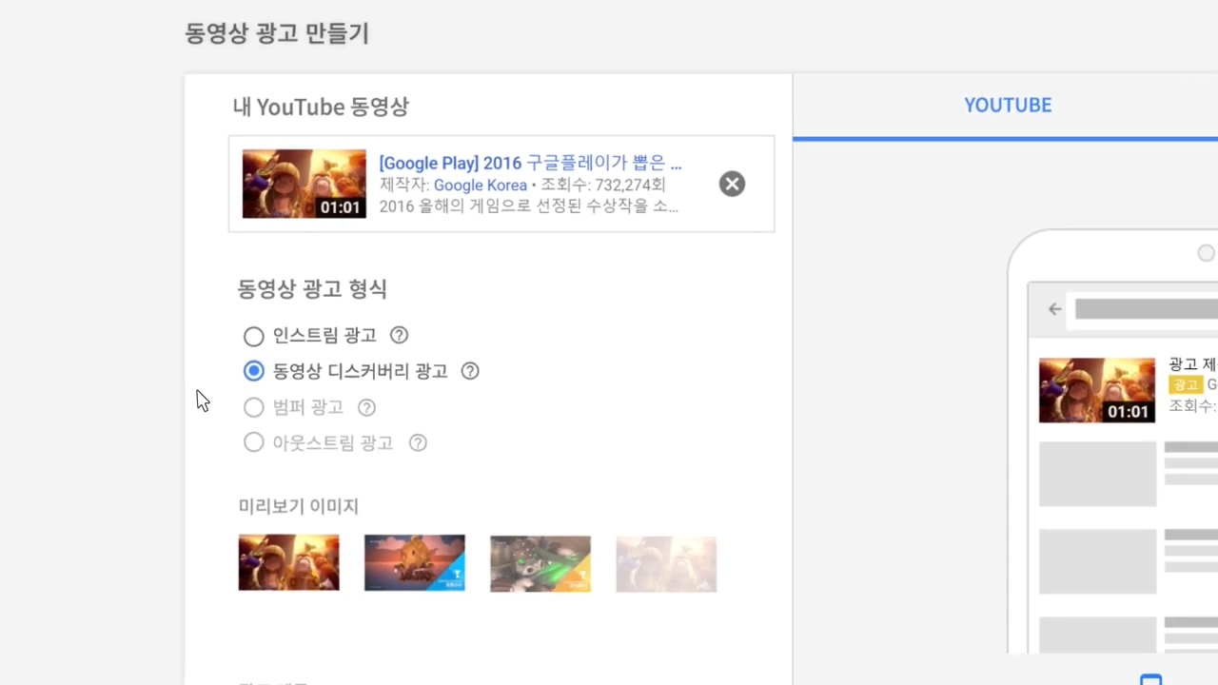This screenshot has width=1218, height=685.
Task: Click the selected video thumbnail with 01:01
Action: 304,184
